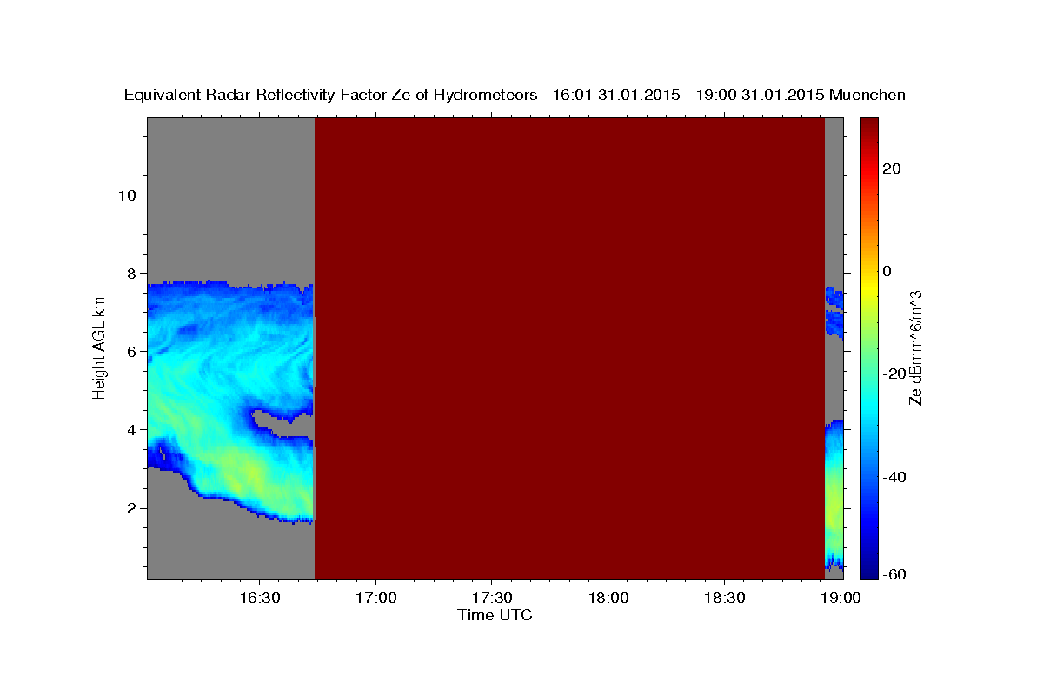Click the 18:30 time tick label
Image resolution: width=1043 pixels, height=695 pixels.
pos(725,599)
